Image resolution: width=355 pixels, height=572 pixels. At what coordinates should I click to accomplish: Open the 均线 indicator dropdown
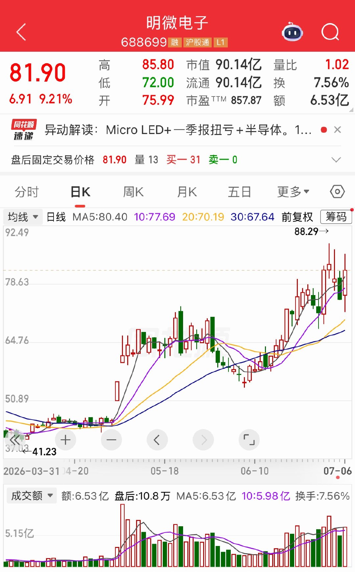coord(23,217)
